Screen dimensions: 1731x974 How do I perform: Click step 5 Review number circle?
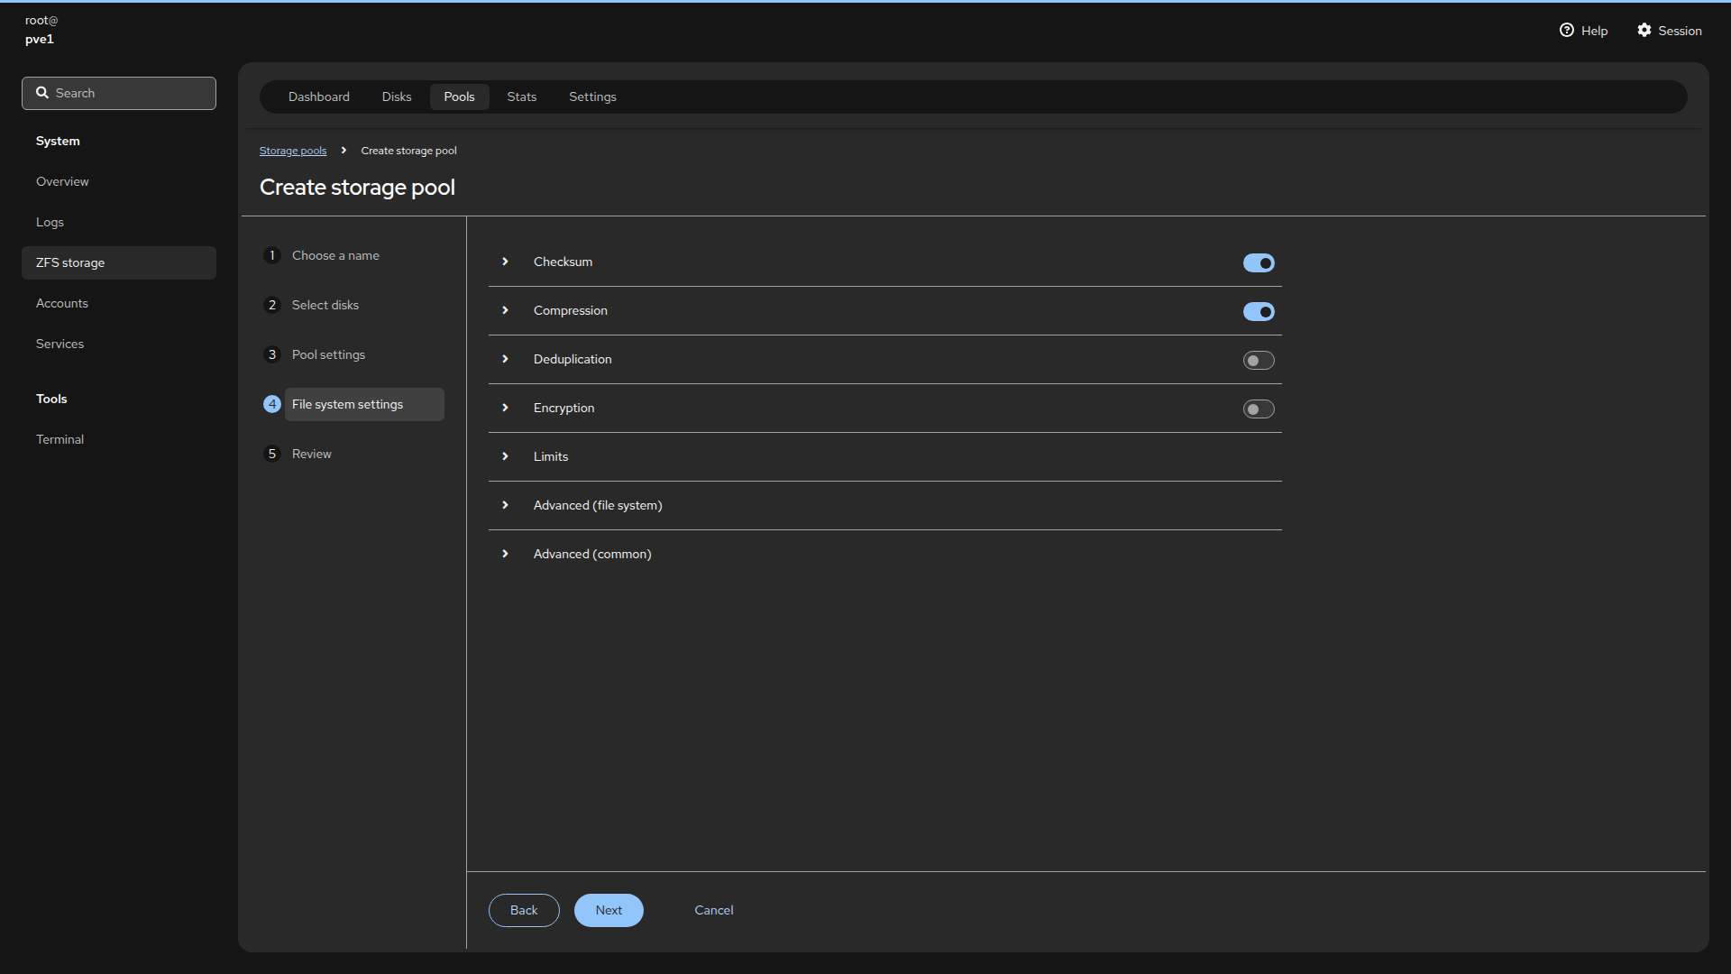pos(272,455)
